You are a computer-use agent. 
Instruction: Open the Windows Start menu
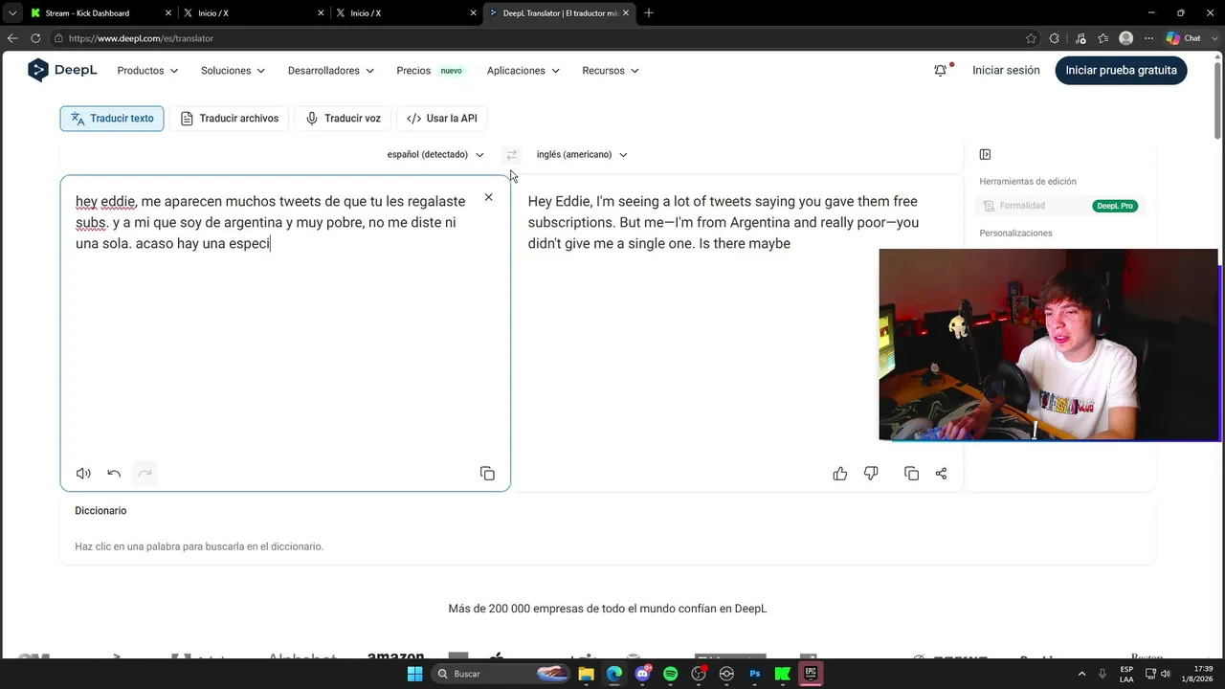[414, 674]
